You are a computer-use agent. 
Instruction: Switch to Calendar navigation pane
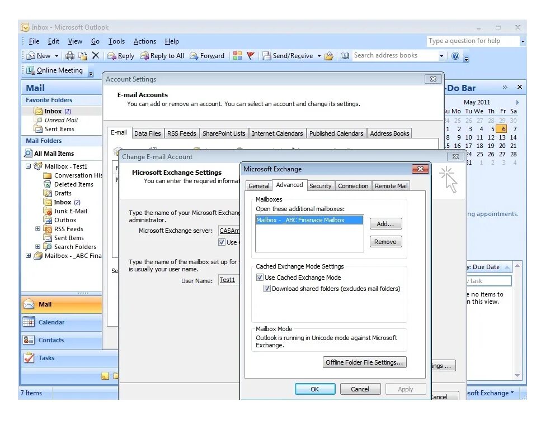(62, 322)
